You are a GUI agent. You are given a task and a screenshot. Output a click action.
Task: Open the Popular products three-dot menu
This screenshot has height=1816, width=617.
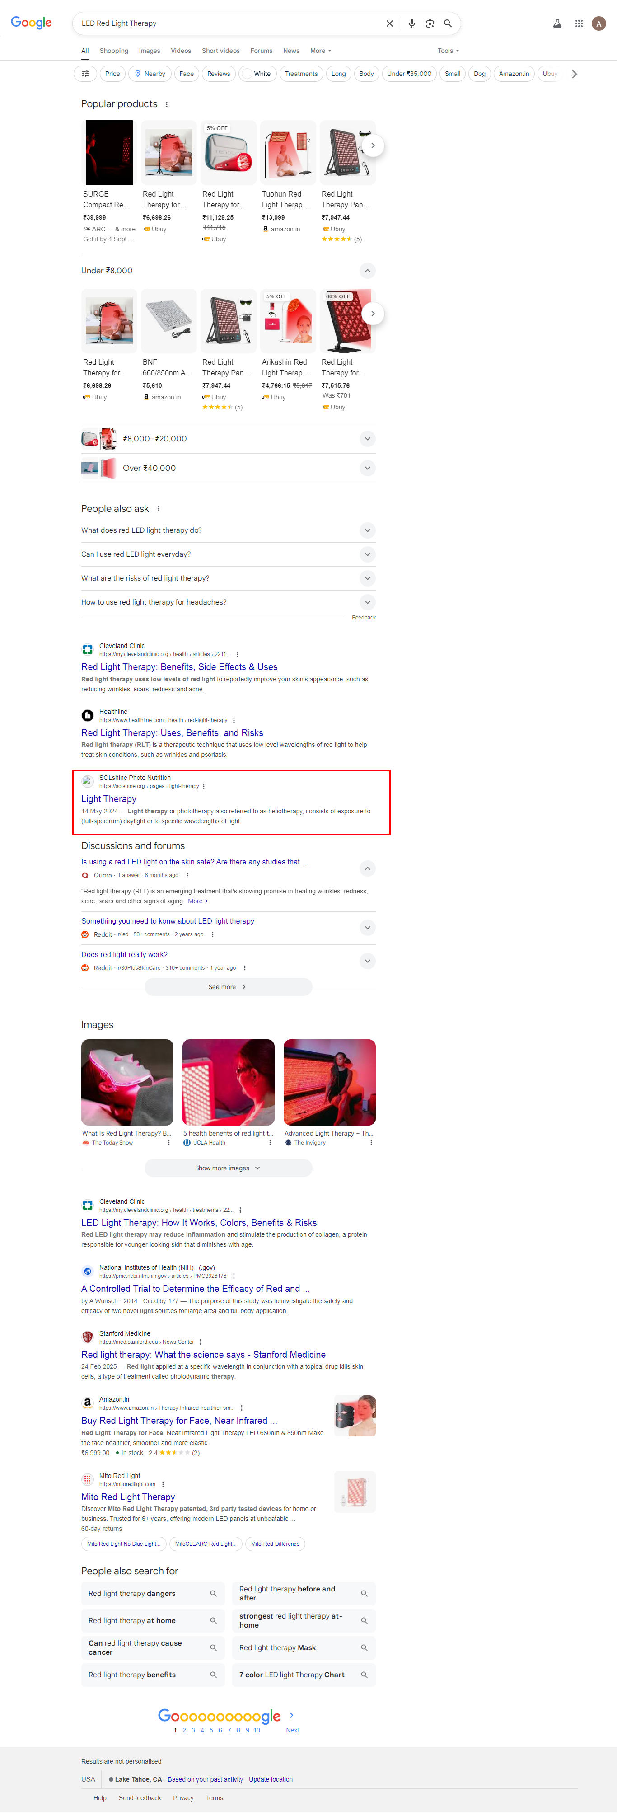(166, 104)
